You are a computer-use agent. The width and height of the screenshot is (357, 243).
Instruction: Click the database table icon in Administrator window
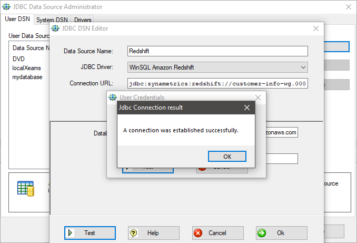[x=26, y=189]
